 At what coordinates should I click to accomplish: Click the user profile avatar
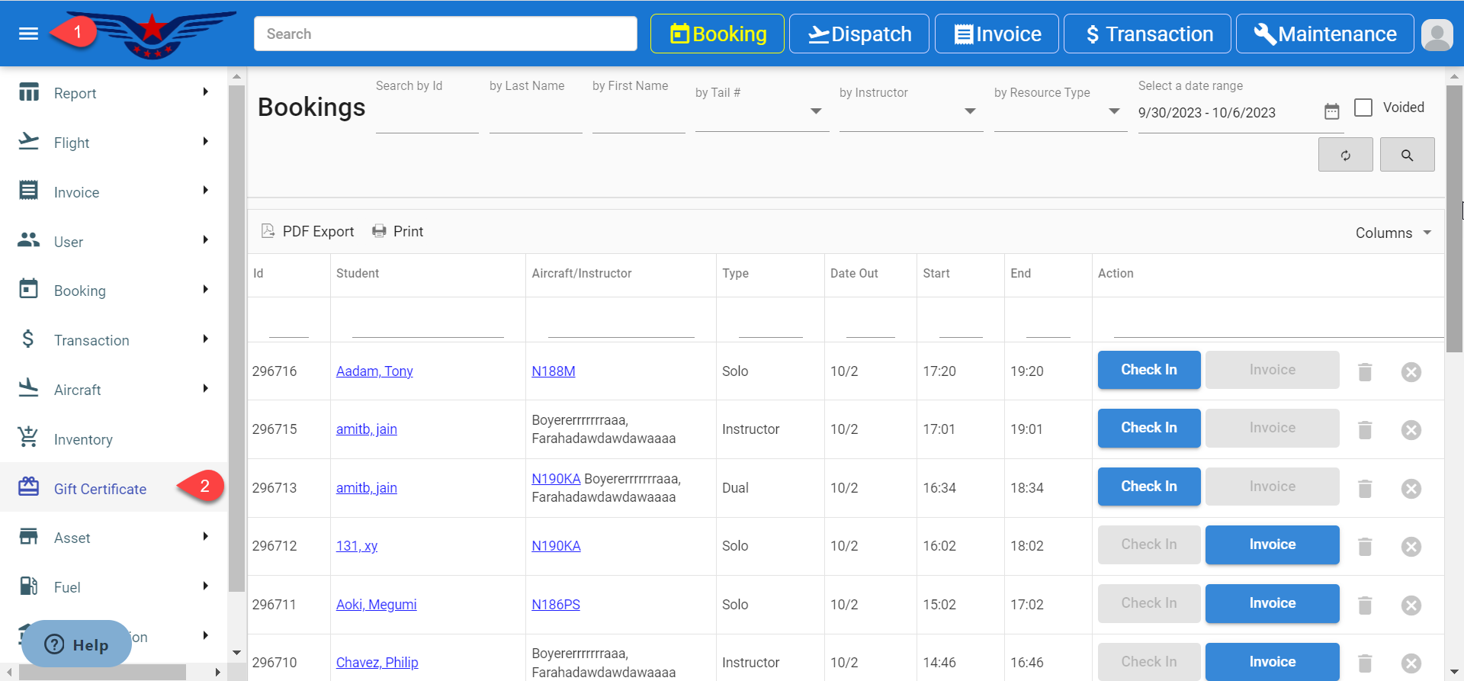tap(1437, 34)
